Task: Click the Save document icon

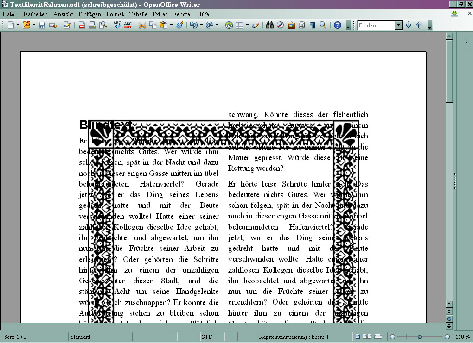Action: tap(42, 25)
